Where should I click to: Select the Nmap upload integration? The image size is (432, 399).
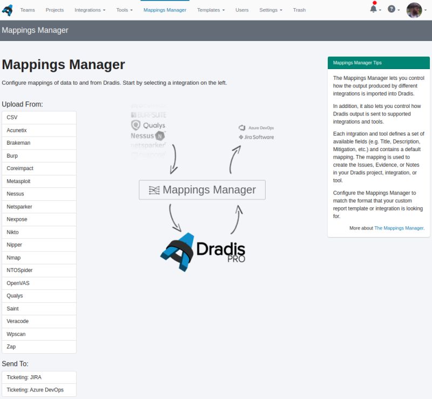click(x=39, y=258)
